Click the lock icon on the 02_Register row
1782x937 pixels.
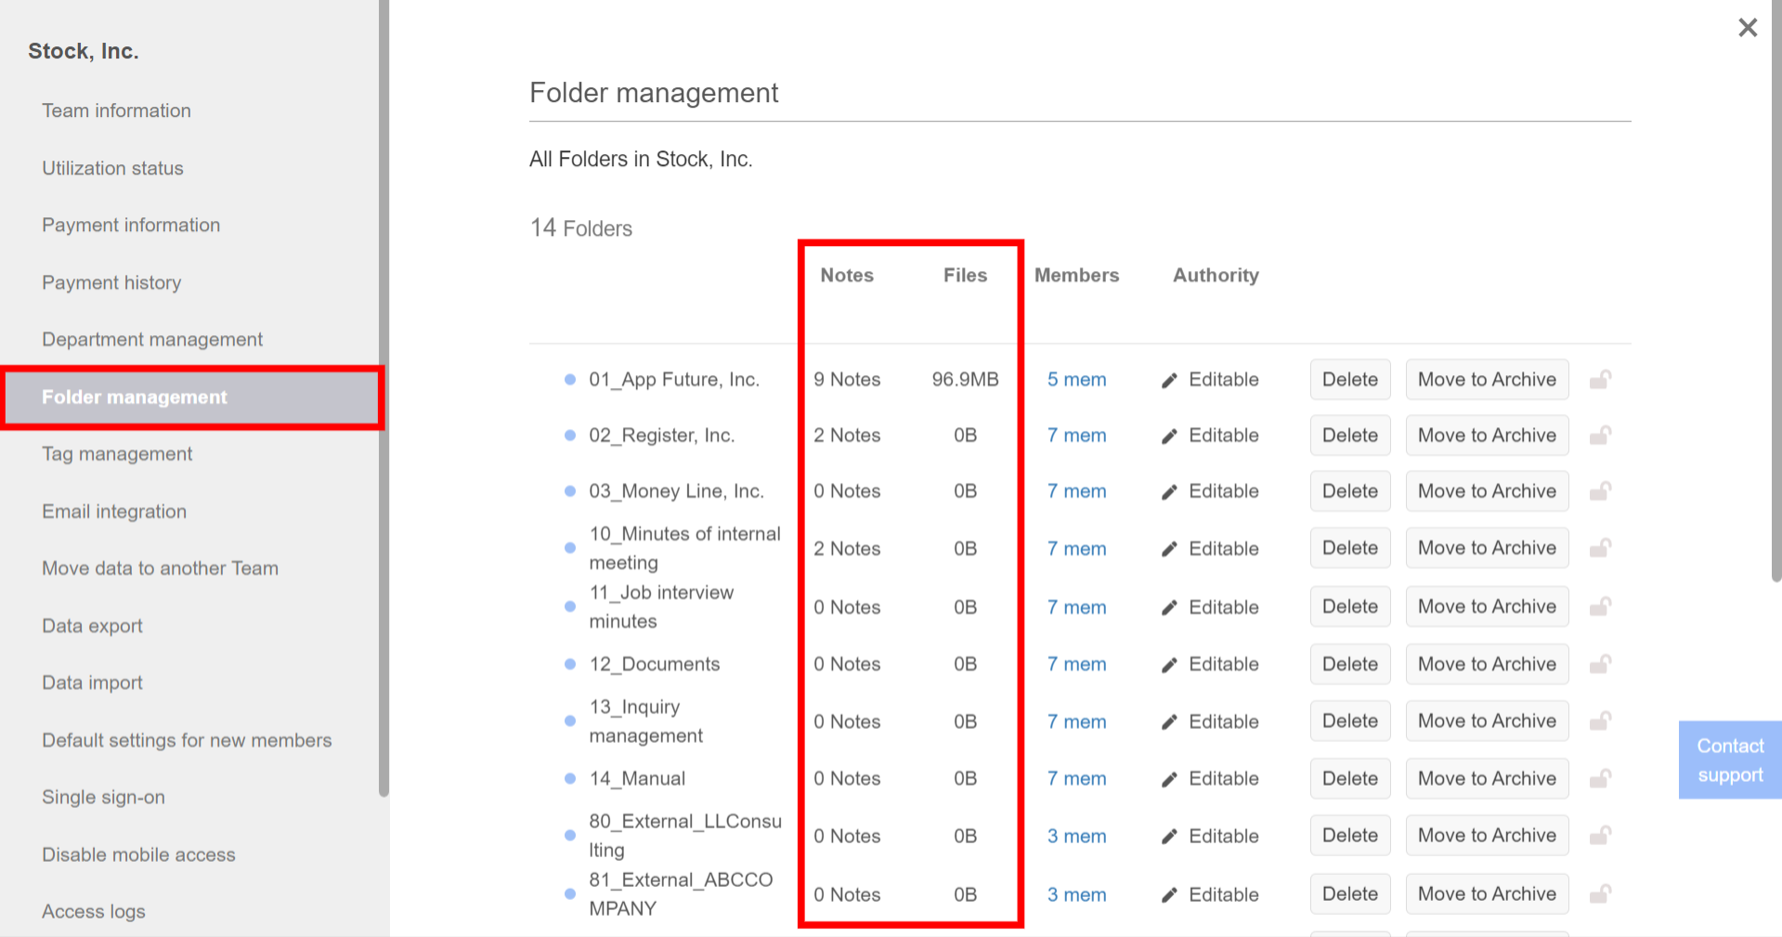(1601, 435)
